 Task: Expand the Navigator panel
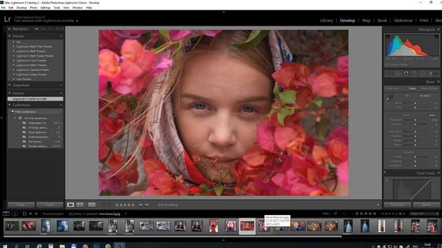[9, 29]
